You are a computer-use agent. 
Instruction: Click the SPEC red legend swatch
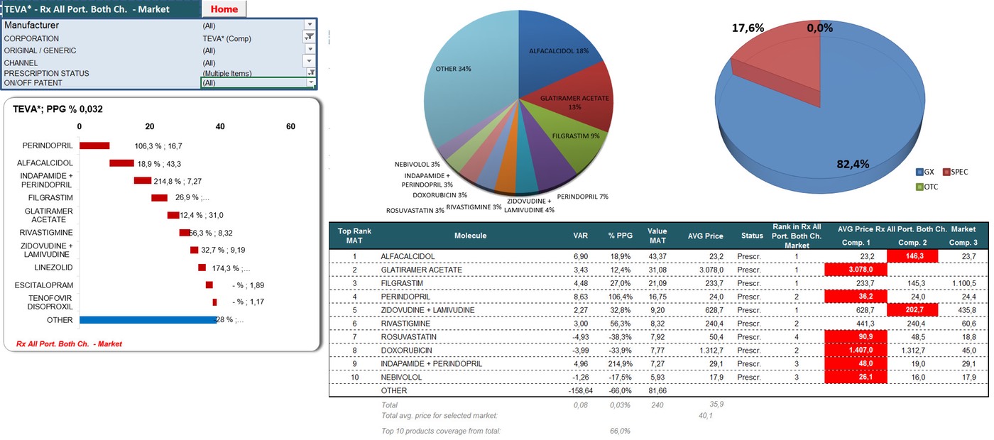946,172
